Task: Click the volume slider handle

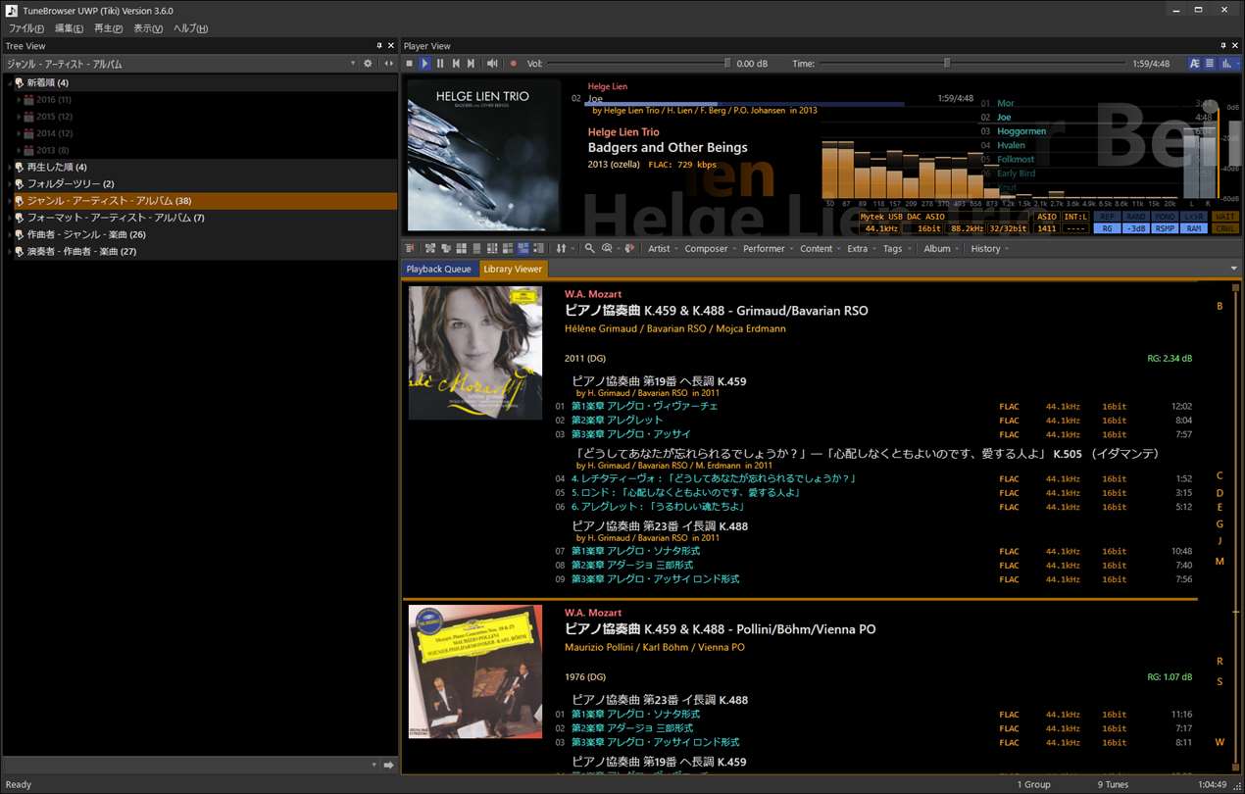Action: tap(727, 64)
